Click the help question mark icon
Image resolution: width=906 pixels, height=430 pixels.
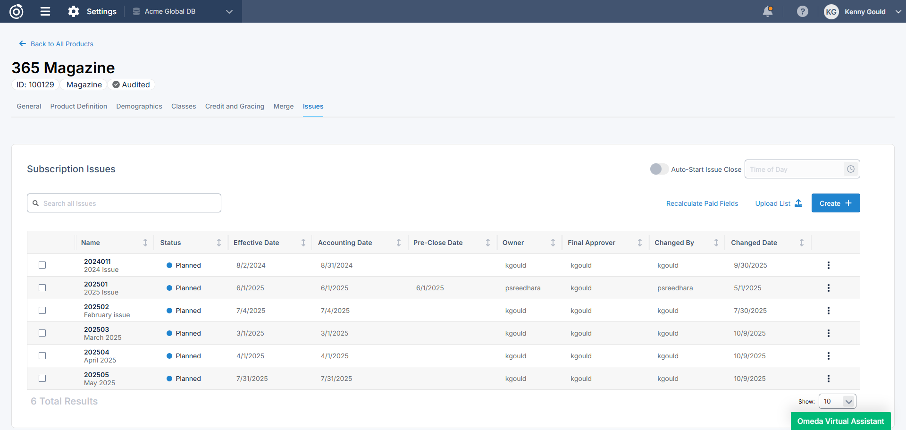point(802,11)
